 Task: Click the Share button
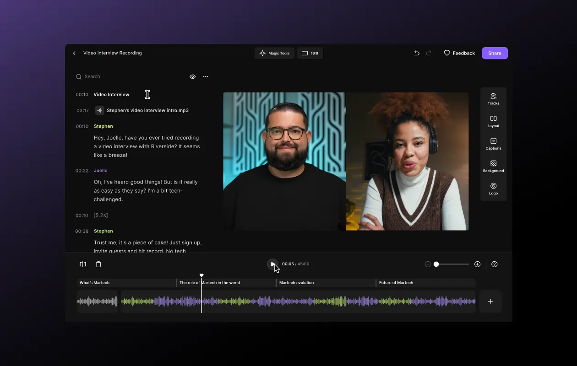click(495, 53)
